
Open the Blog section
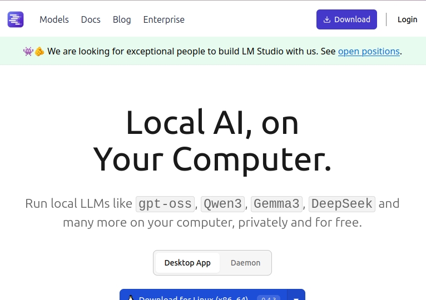[x=122, y=19]
